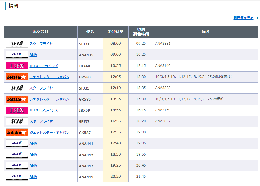Click the 備考 column header
Viewport: 260px width, 186px height.
[x=206, y=32]
